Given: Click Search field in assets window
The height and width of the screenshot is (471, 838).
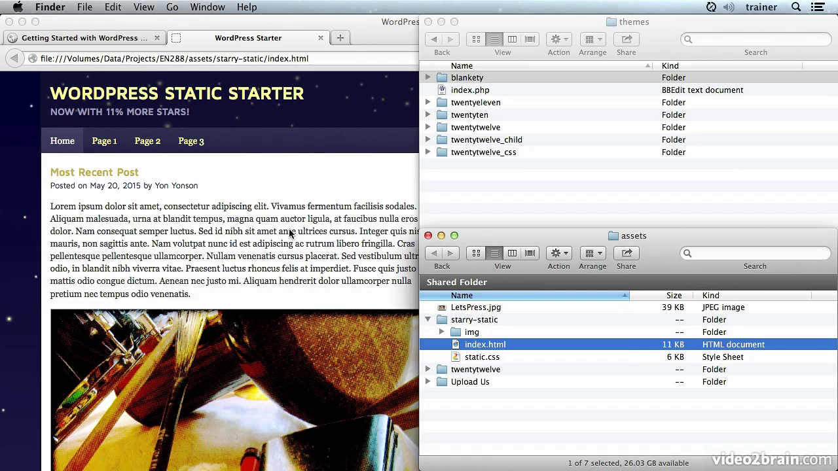Looking at the screenshot, I should click(756, 253).
